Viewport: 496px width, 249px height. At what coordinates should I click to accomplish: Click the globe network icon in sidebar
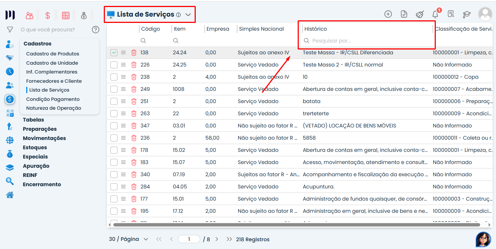(10, 140)
